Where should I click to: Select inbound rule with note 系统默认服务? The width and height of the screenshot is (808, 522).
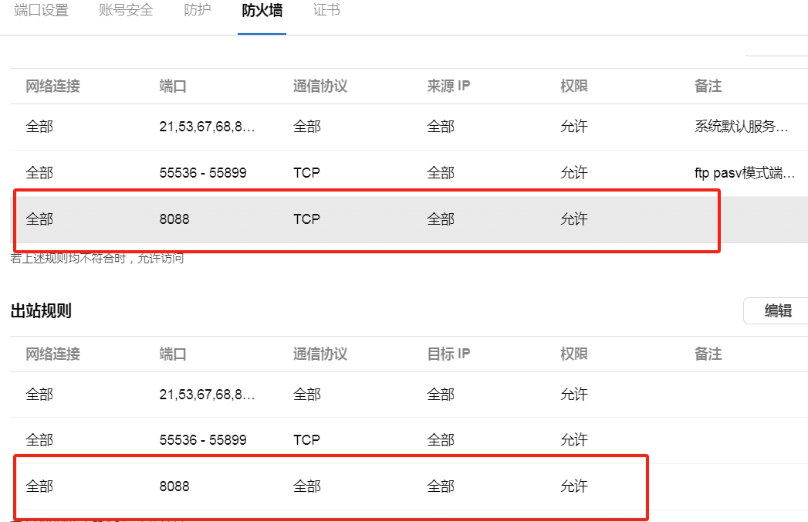(409, 127)
